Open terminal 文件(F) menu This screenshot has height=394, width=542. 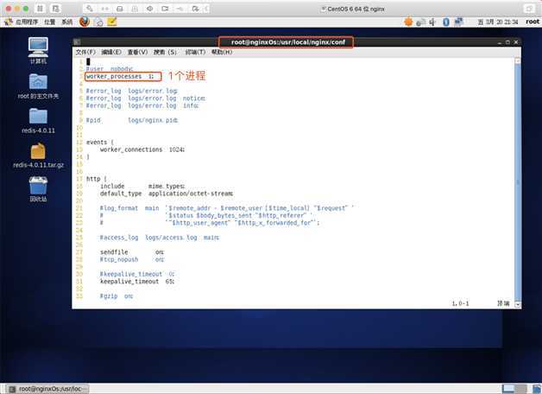coord(85,52)
